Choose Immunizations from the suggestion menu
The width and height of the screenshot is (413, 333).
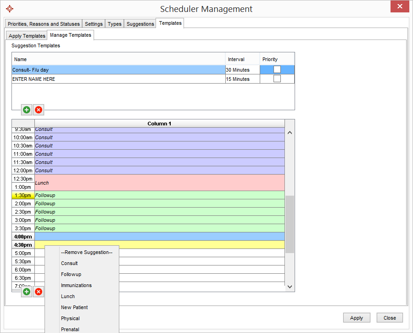pyautogui.click(x=76, y=285)
